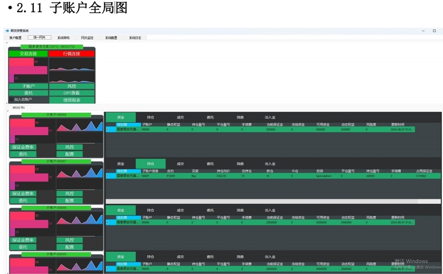Screen dimensions: 443x274
Task: Click the horizontal scrollbar in 00007 positions table
Action: tap(262, 201)
